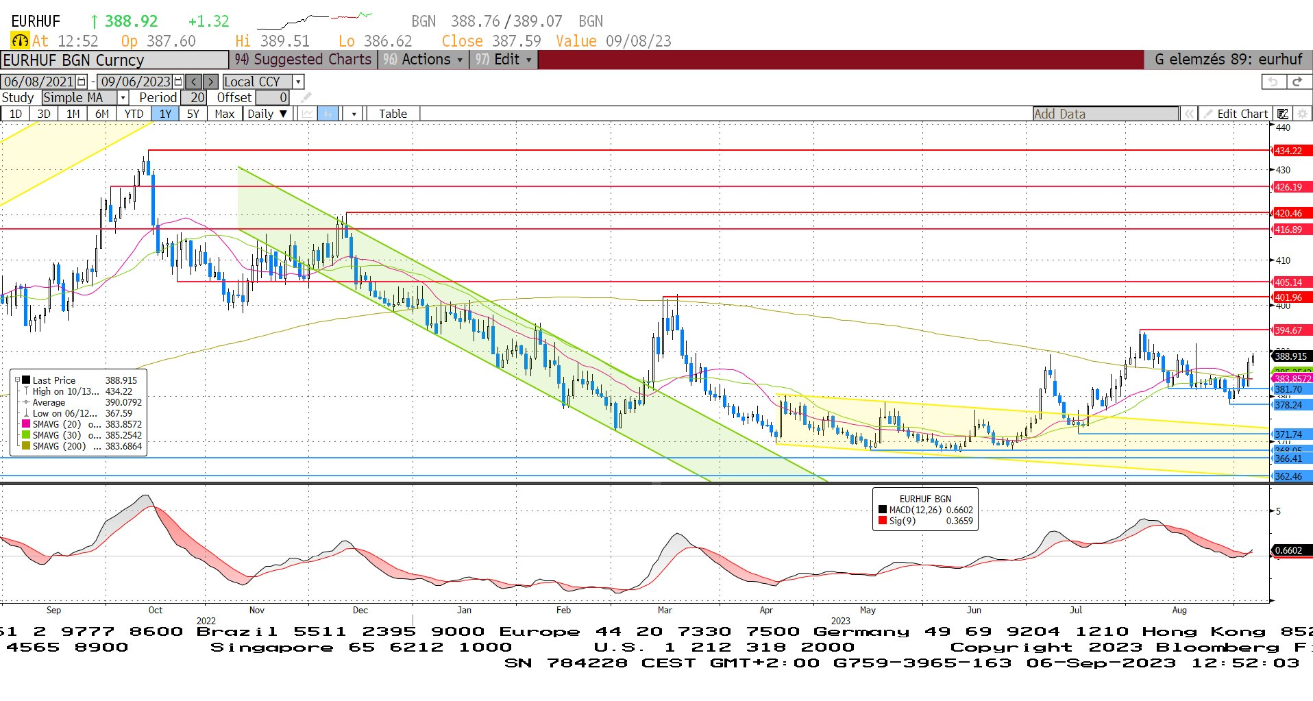Click the G elemzés 89: eurhuf title

pos(1228,60)
